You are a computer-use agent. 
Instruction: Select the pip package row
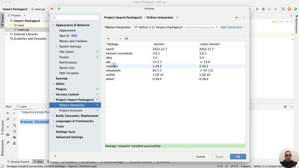coord(175,62)
